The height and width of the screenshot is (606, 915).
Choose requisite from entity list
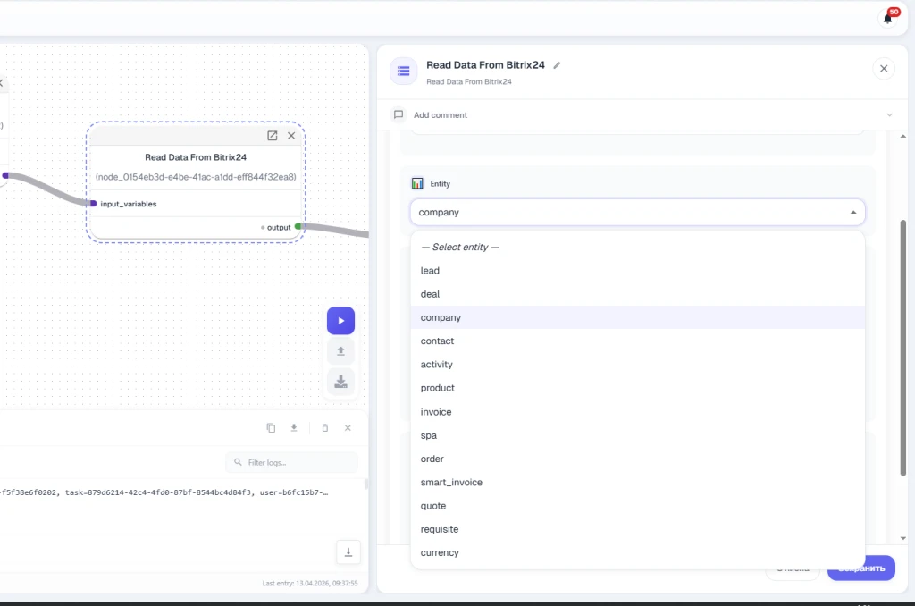[x=637, y=529]
